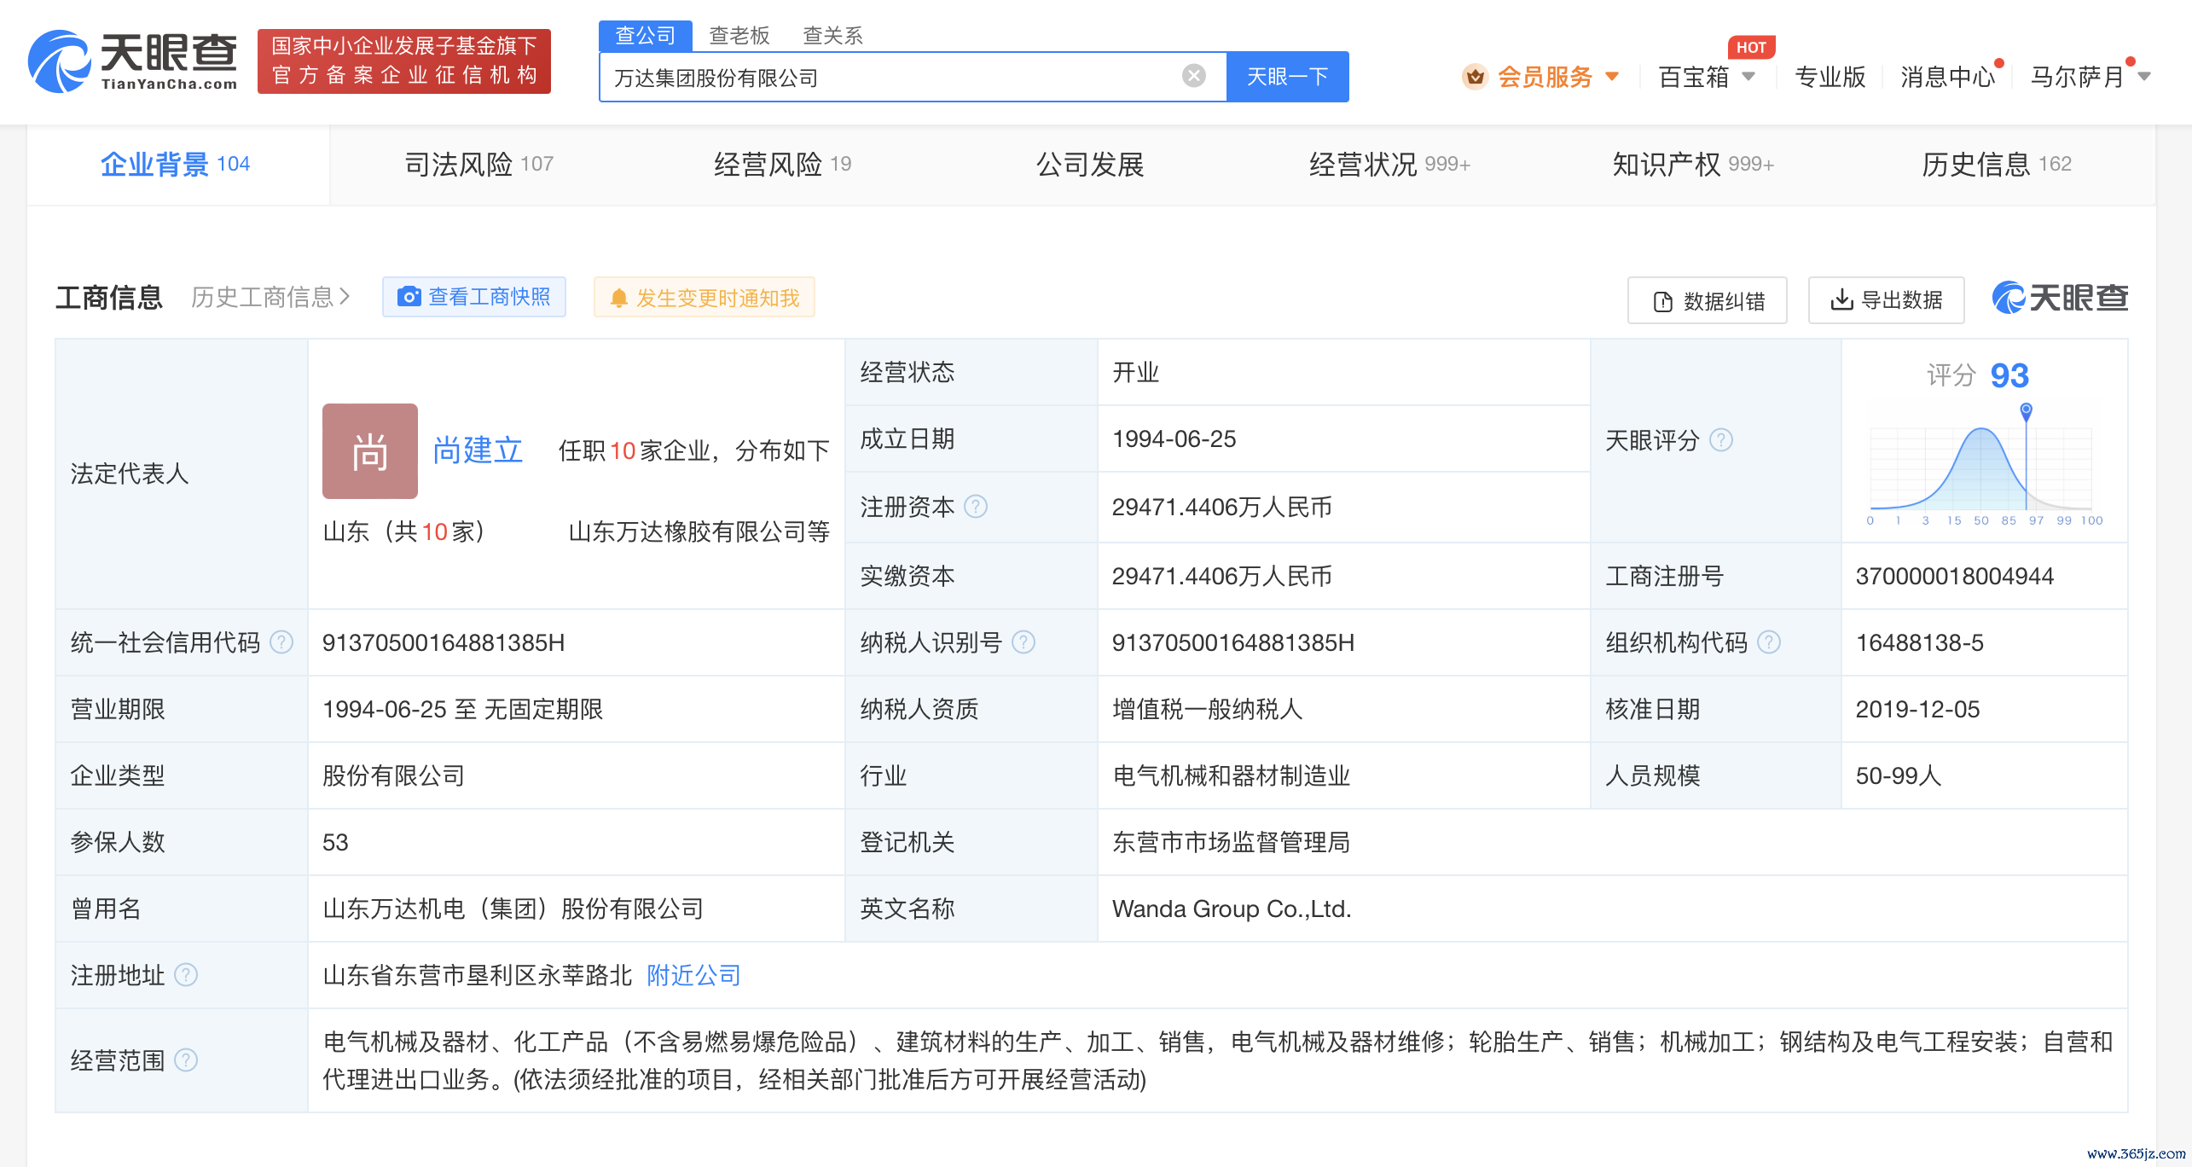
Task: Open the 经营状况 tab
Action: 1390,164
